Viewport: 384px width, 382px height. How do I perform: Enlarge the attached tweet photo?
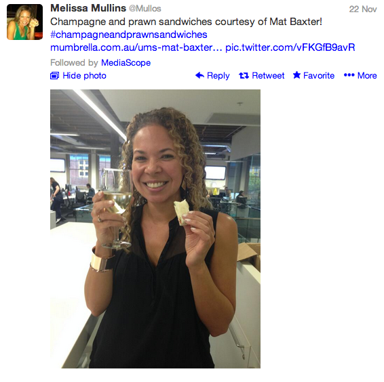coord(155,229)
